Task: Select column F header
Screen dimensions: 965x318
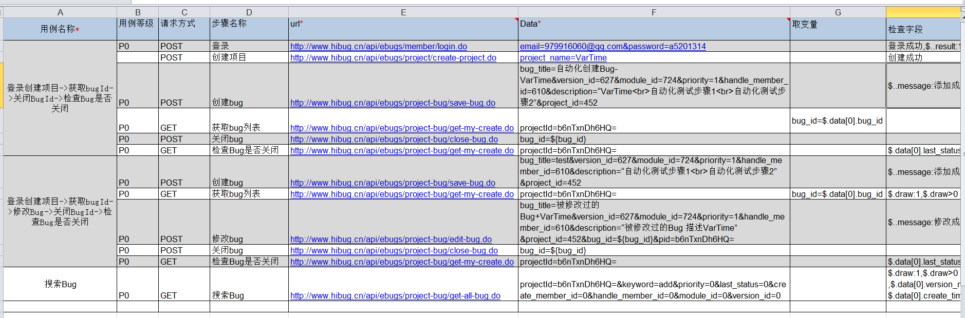Action: (654, 12)
